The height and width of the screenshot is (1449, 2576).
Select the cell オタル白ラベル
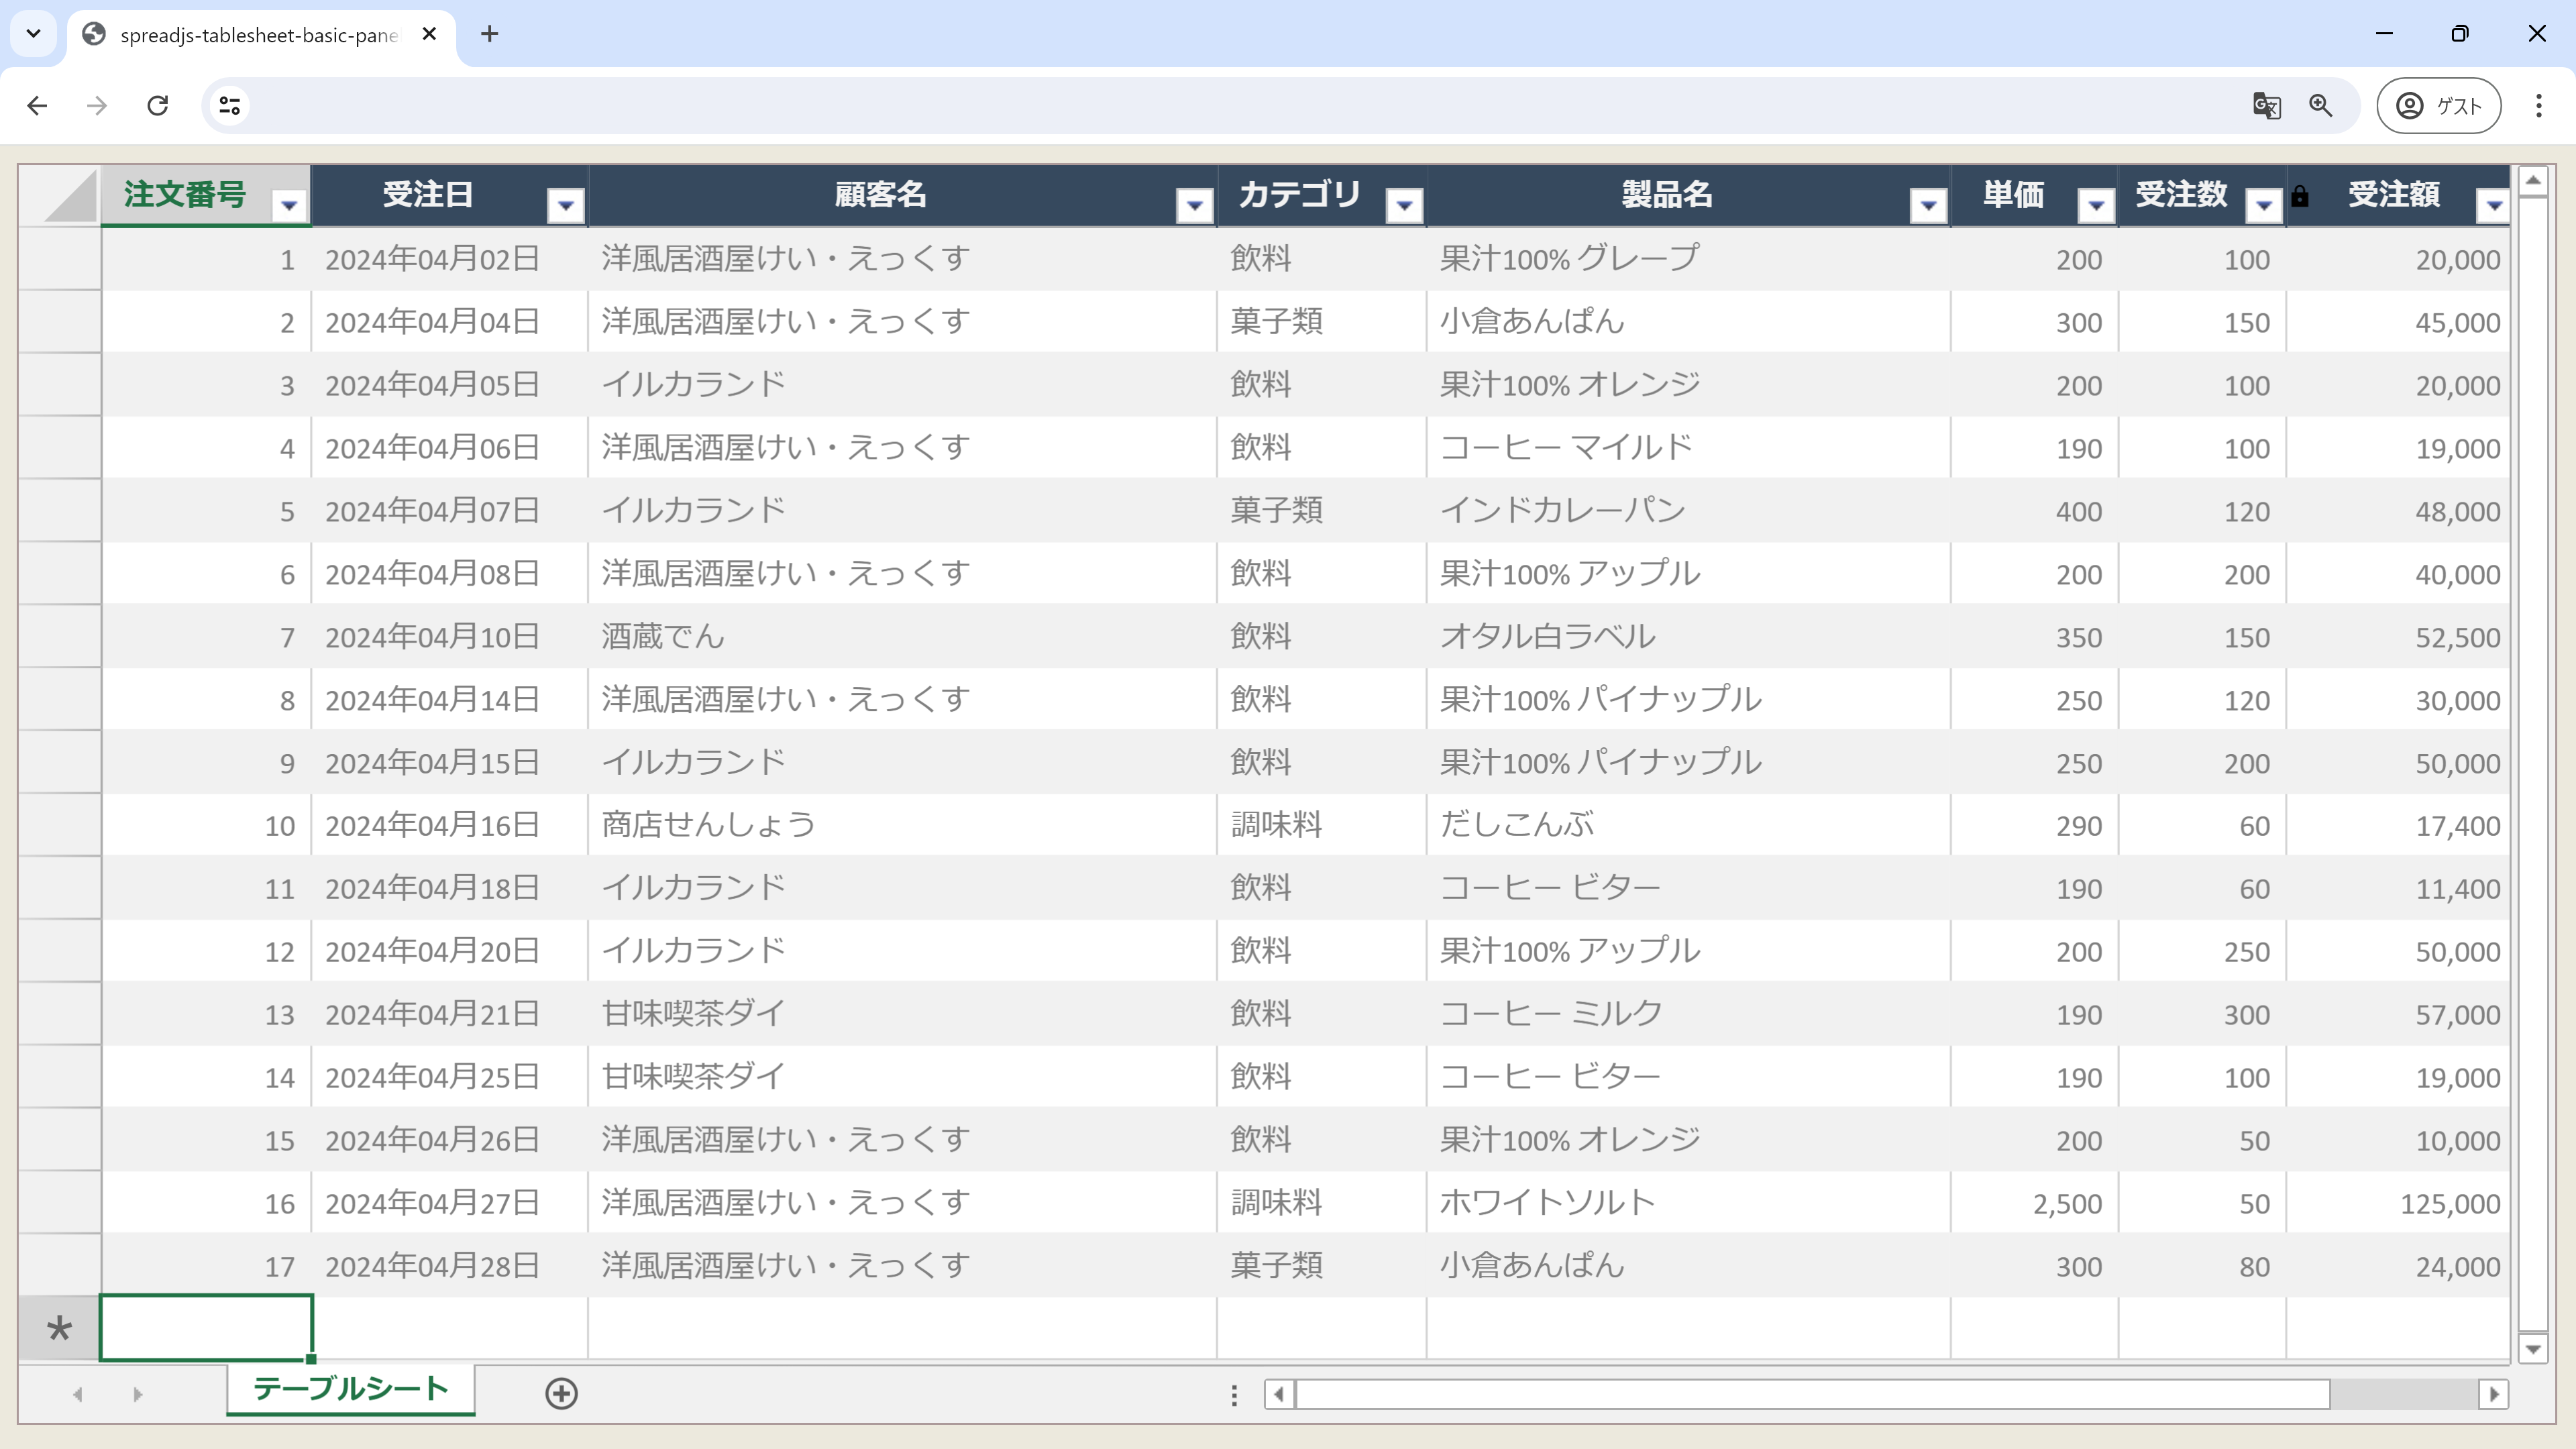[1688, 637]
